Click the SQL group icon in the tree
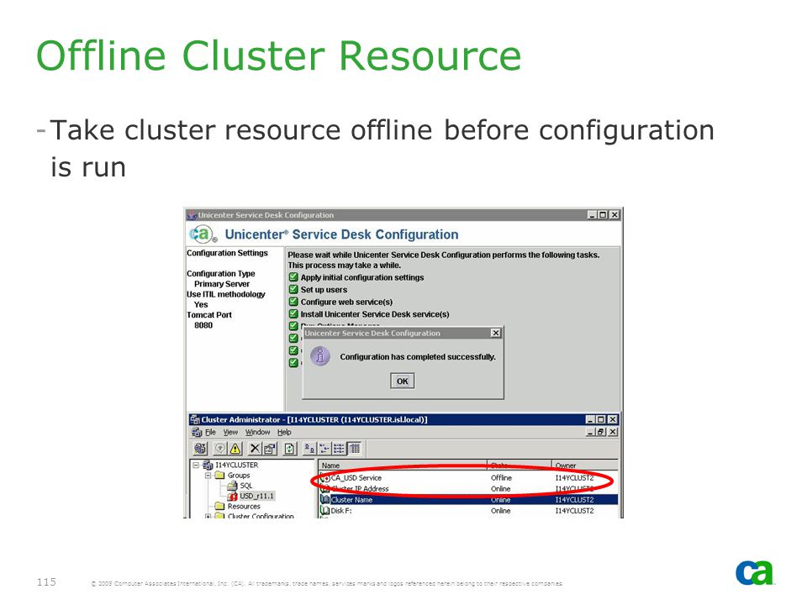 [x=232, y=485]
